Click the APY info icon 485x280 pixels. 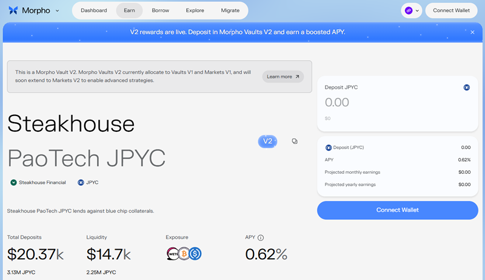(261, 237)
